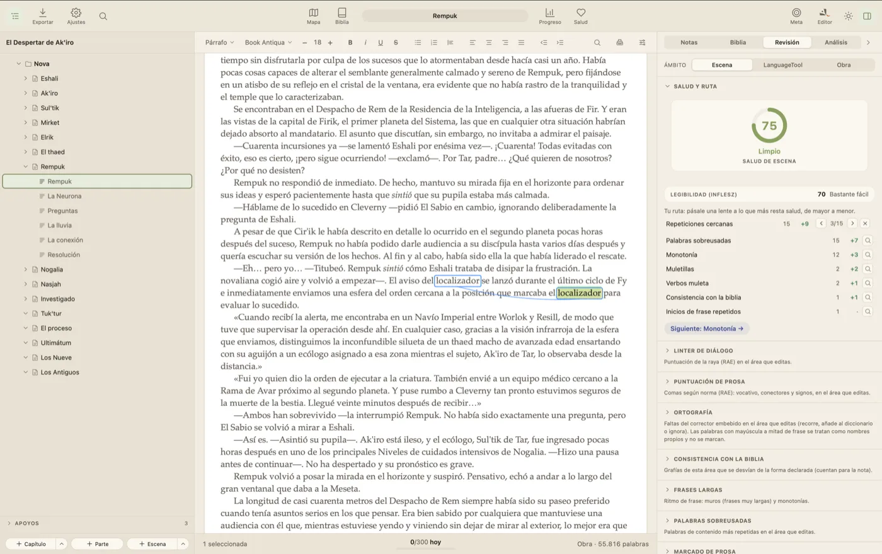882x554 pixels.
Task: Expand the Eshali chapter
Action: tap(26, 79)
